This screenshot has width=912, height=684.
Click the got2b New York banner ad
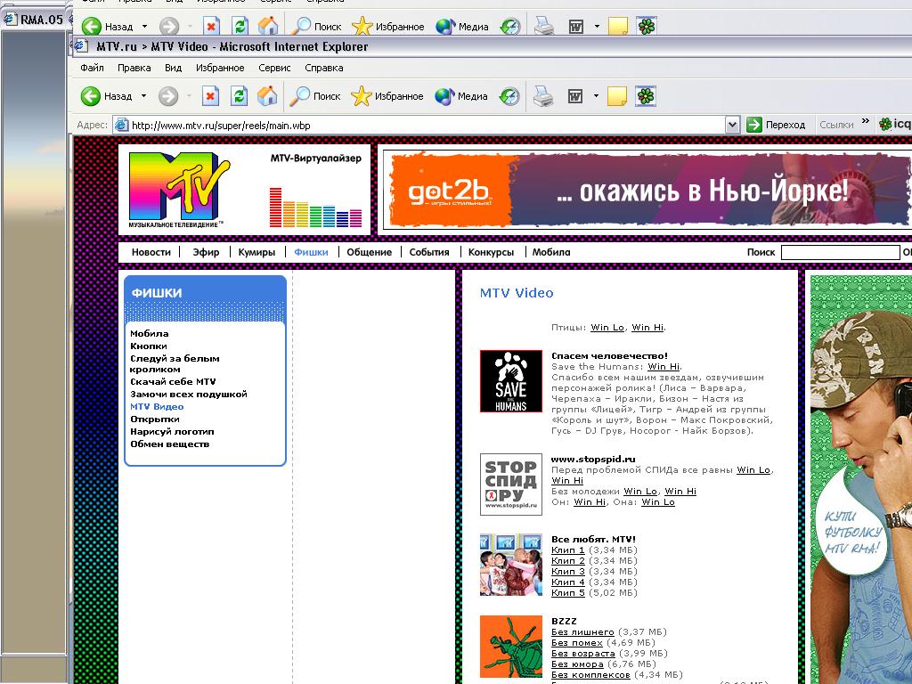[x=646, y=190]
